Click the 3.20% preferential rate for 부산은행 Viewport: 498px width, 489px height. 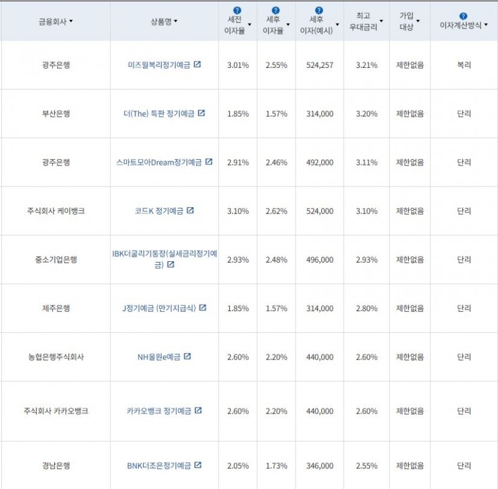click(367, 114)
